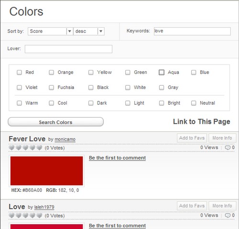Click the Love color red swatch
This screenshot has width=239, height=229.
pyautogui.click(x=47, y=227)
